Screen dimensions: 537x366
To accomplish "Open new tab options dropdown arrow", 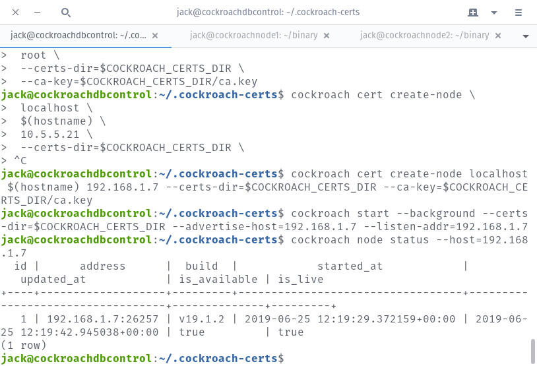I will [494, 13].
